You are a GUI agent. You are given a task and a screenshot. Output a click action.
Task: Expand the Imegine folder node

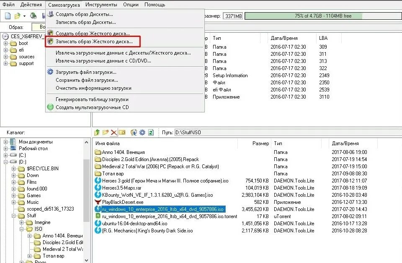[x=21, y=222]
